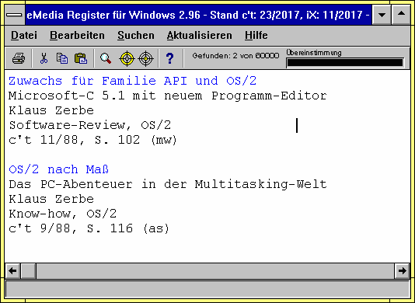Screen dimensions: 415x303
Task: Click the line 'Microsoft-C 5.1 mit neuem Programm-Editor'
Action: (168, 96)
